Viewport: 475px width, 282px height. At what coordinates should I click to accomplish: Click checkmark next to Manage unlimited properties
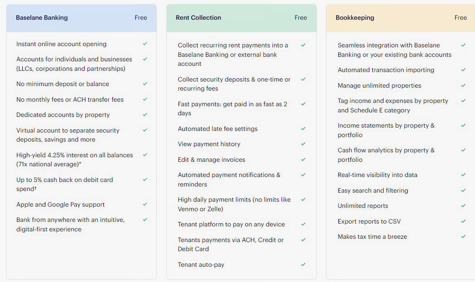463,86
